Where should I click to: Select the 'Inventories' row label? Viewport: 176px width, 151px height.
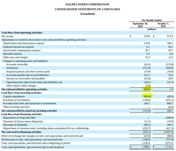[12, 68]
